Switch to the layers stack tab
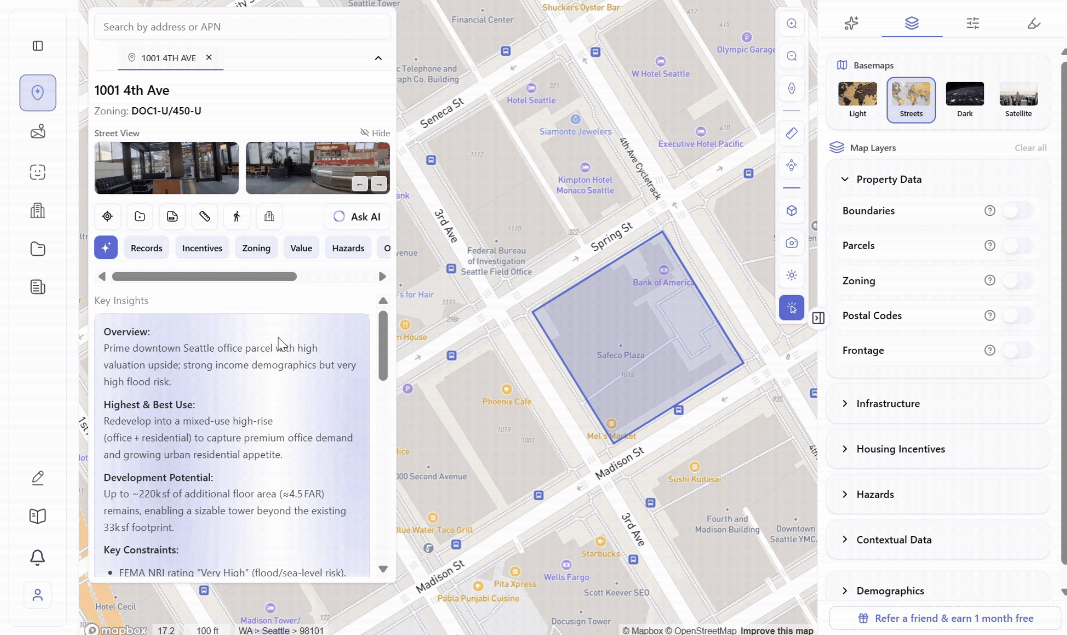Viewport: 1067px width, 635px height. [x=911, y=23]
